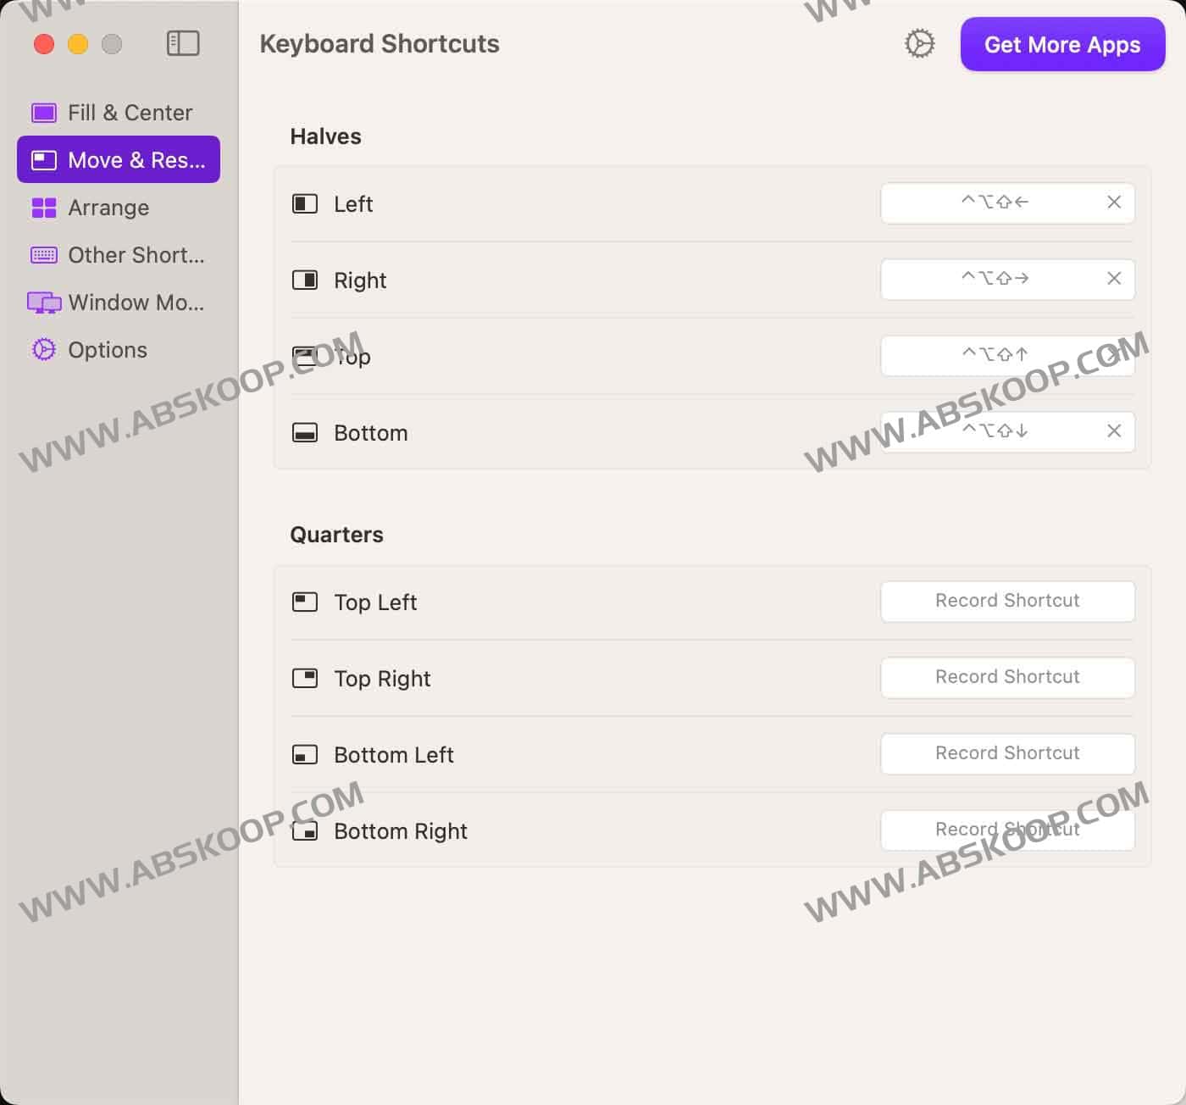Select the Top Right quarter icon
The image size is (1186, 1105).
(305, 678)
